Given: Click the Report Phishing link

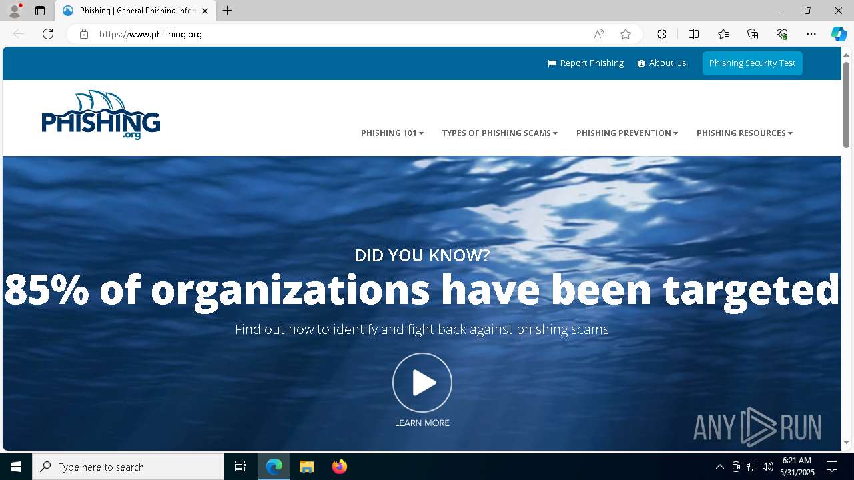Looking at the screenshot, I should (586, 63).
